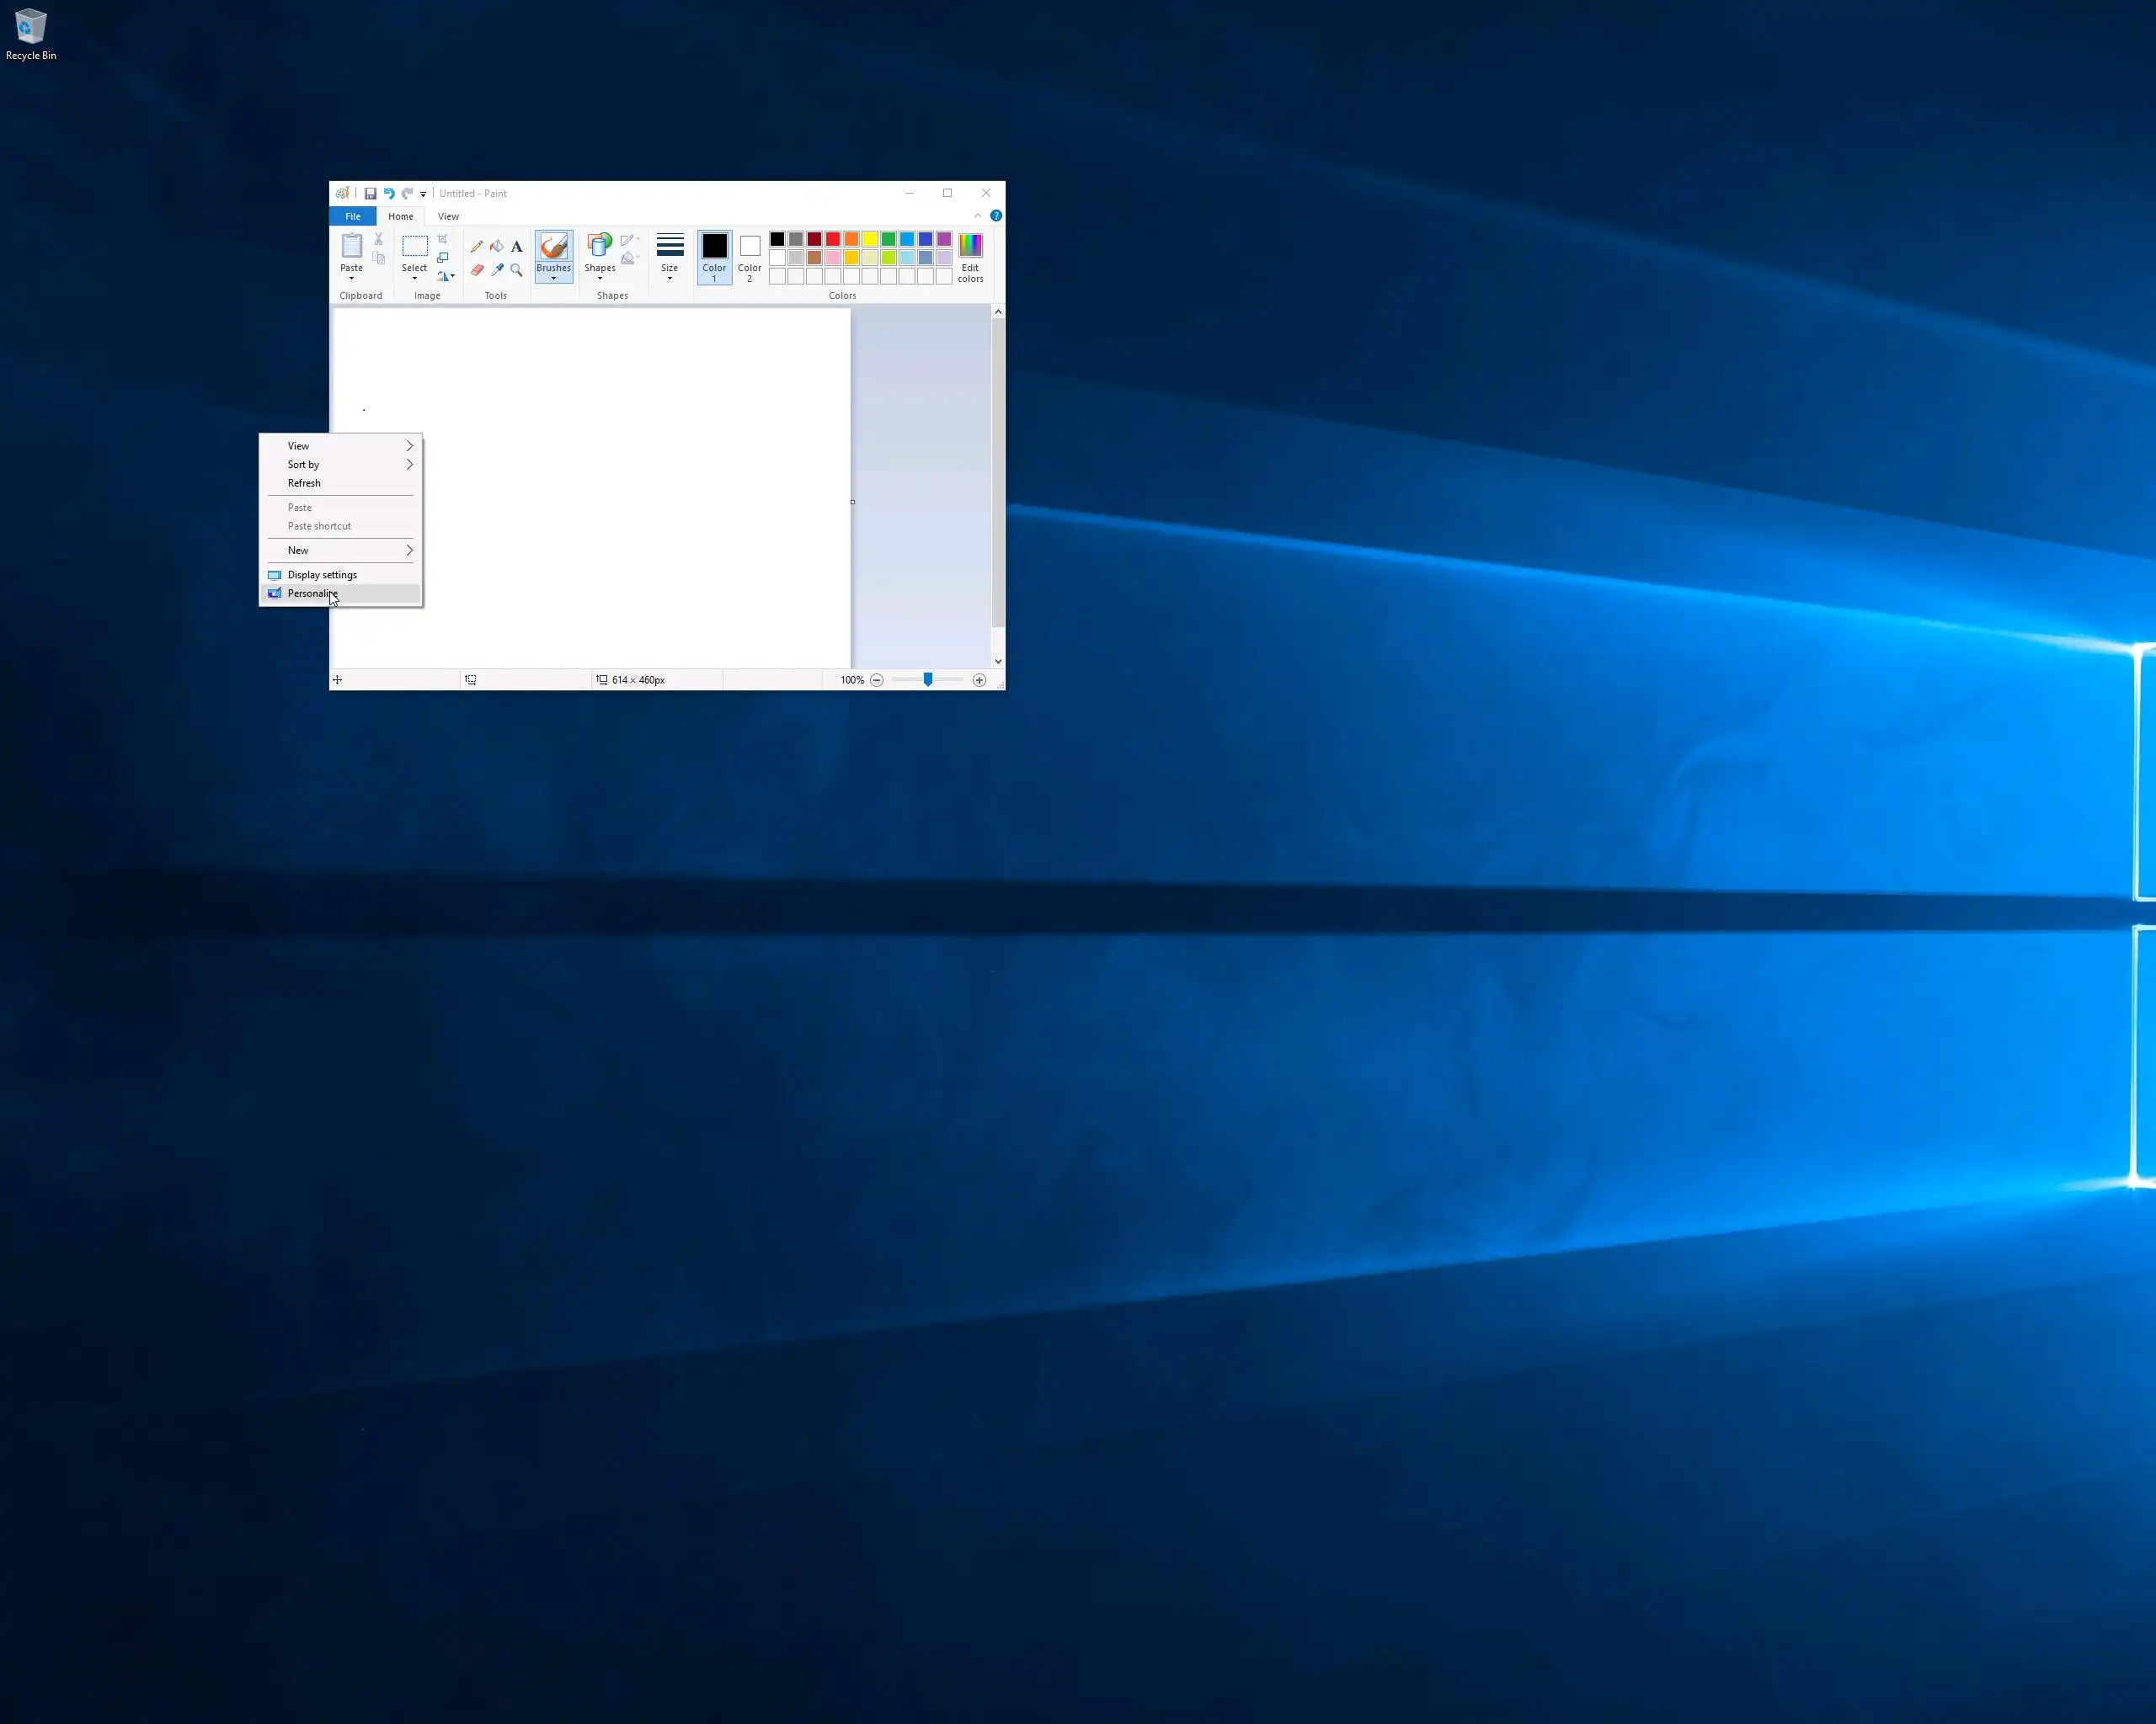Collapse the ribbon with chevron arrow
The image size is (2156, 1724).
click(x=977, y=215)
